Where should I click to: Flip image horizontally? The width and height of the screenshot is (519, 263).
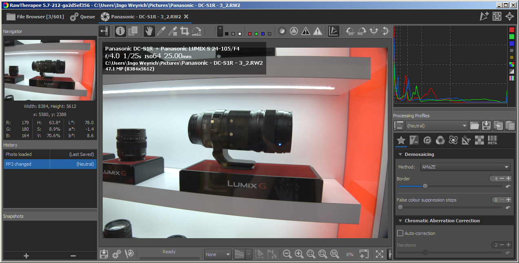point(373,31)
